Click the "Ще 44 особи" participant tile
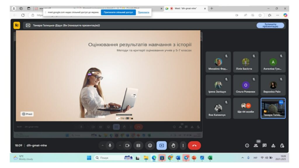 click(x=246, y=108)
